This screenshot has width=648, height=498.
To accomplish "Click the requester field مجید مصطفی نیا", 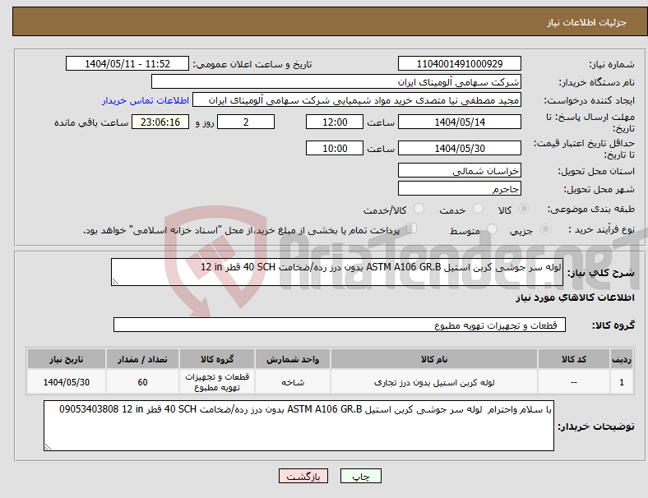I will coord(357,100).
